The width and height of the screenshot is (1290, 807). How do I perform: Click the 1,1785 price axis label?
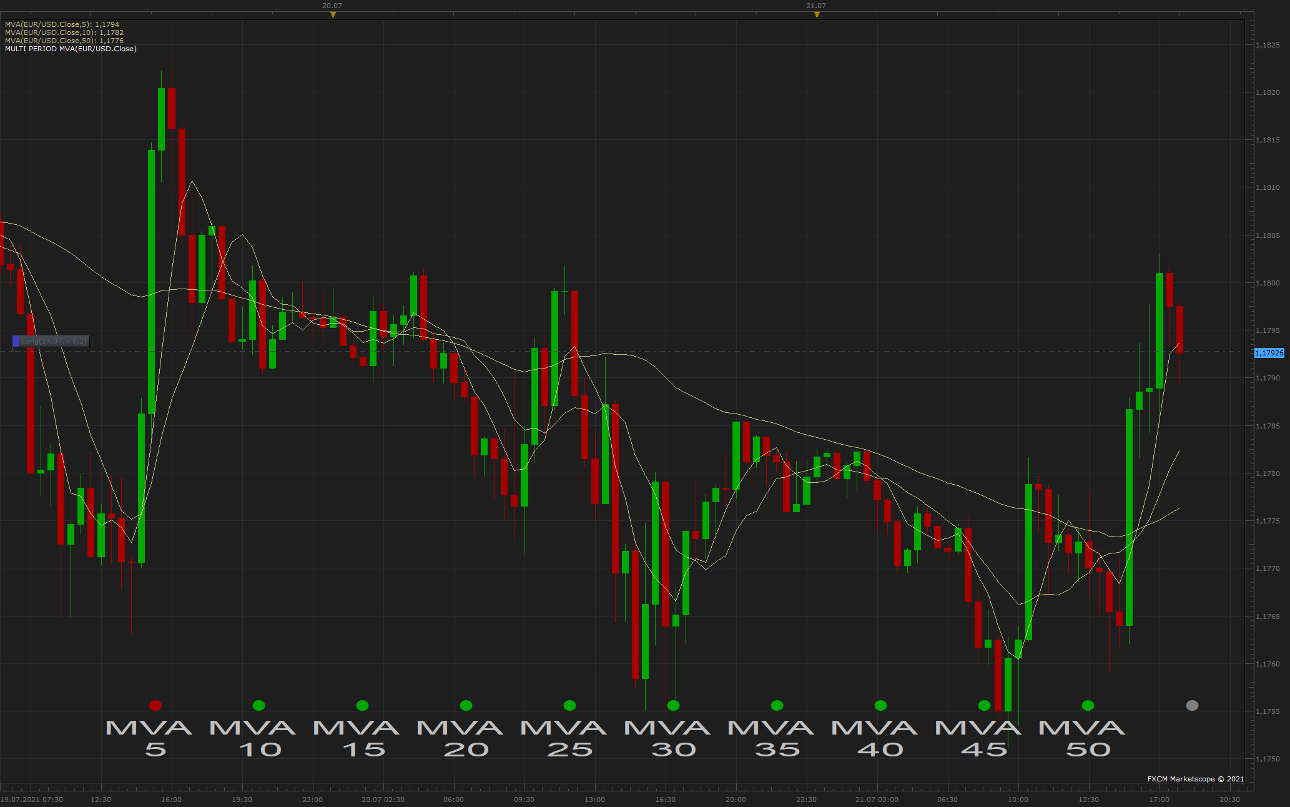(1268, 426)
